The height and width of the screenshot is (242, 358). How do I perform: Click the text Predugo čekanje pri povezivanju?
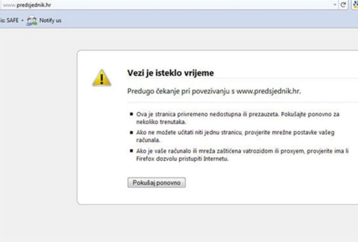(179, 91)
